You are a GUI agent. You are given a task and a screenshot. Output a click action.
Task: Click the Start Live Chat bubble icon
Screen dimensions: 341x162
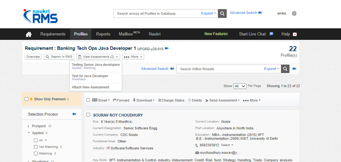(x=271, y=34)
